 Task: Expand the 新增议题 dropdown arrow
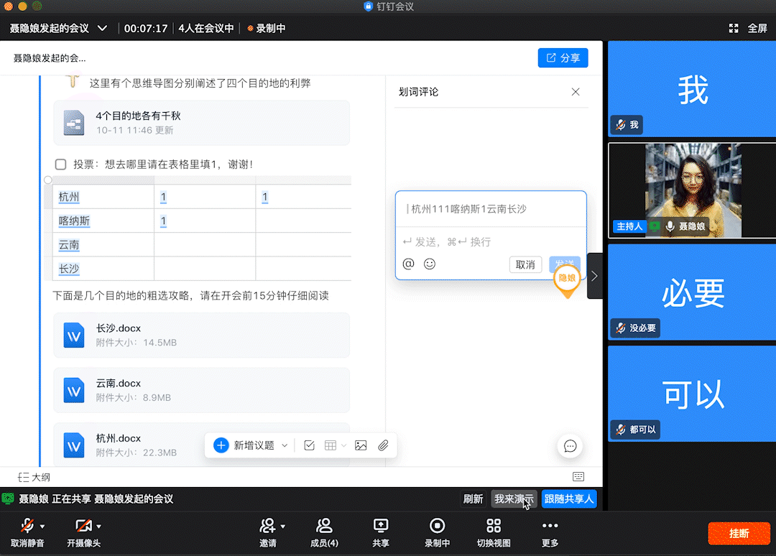285,446
